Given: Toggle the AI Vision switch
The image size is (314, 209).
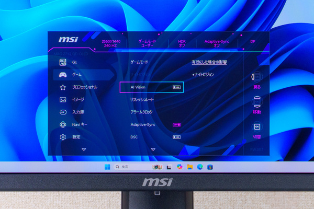Looking at the screenshot, I should 177,87.
